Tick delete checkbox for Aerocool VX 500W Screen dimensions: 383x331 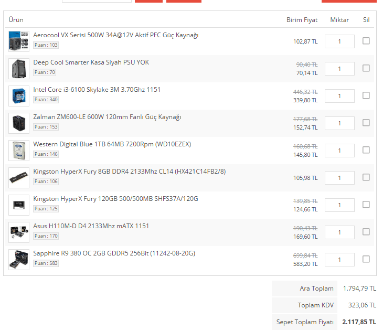point(366,41)
